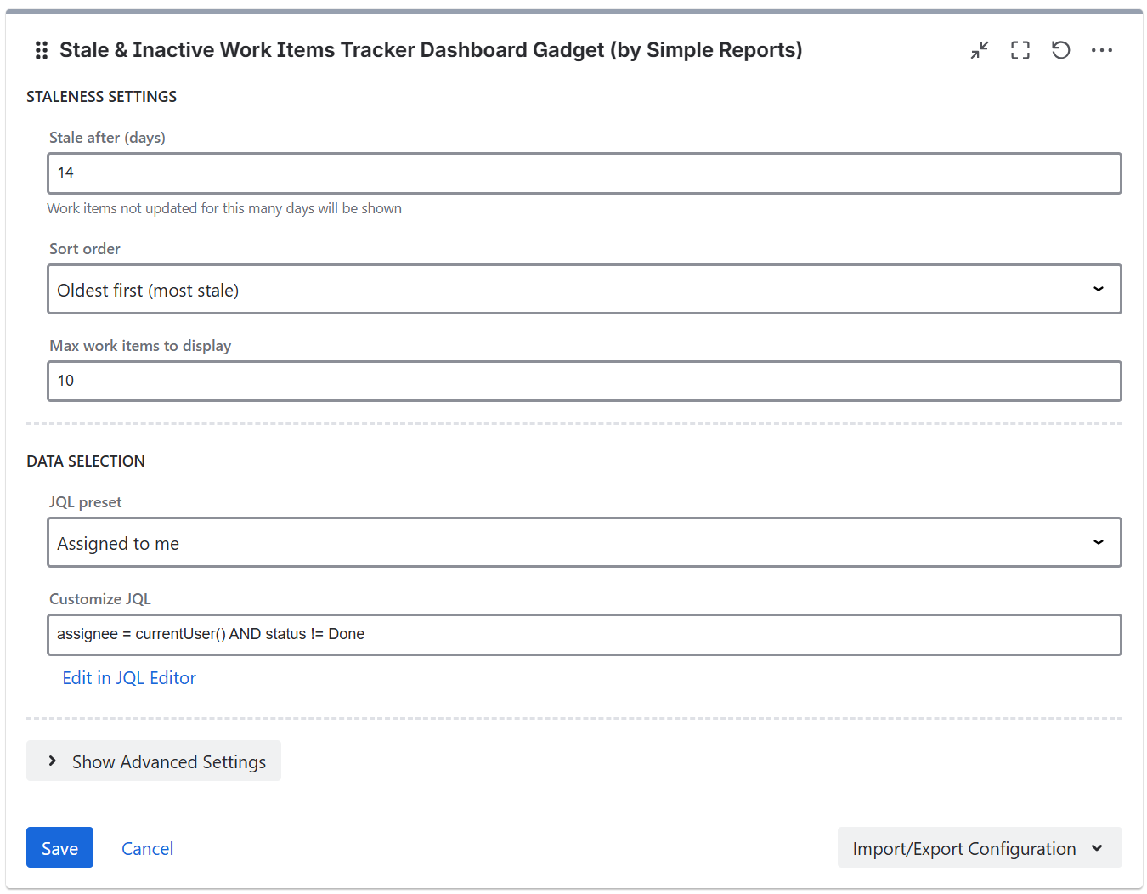
Task: Click the Stale after (days) input field
Action: [584, 173]
